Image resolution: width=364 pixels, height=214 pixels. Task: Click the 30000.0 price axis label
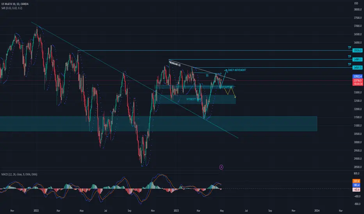(358, 142)
